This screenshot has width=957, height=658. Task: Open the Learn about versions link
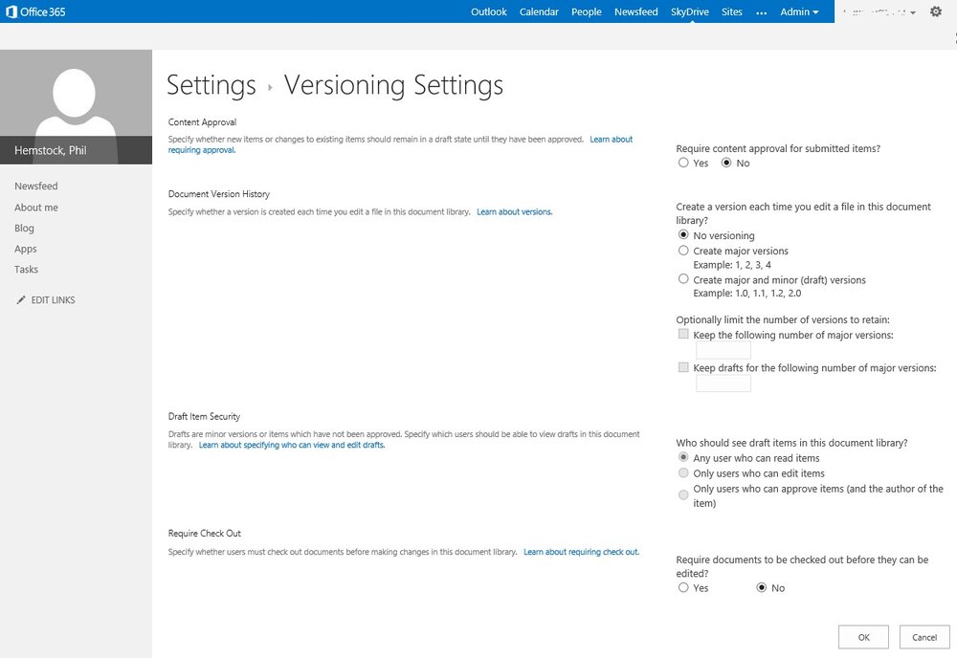tap(515, 211)
